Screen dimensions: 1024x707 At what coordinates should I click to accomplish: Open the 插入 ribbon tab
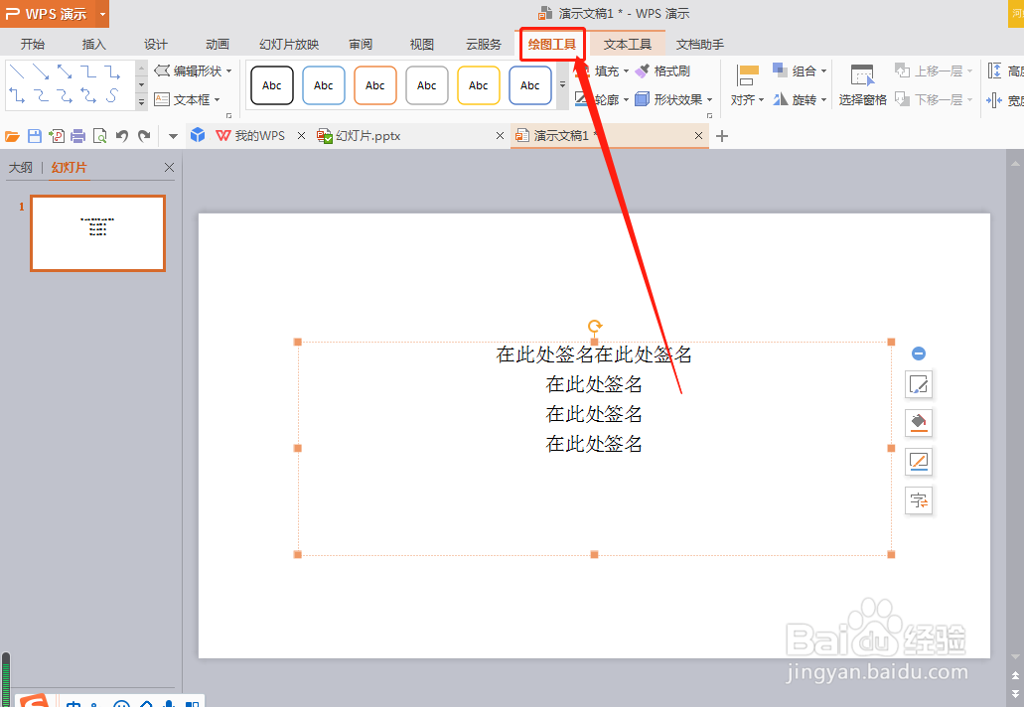click(94, 44)
